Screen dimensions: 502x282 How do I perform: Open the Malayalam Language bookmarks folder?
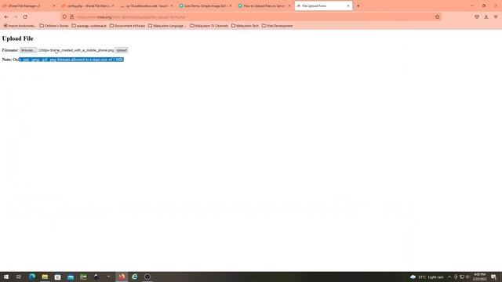click(x=167, y=26)
